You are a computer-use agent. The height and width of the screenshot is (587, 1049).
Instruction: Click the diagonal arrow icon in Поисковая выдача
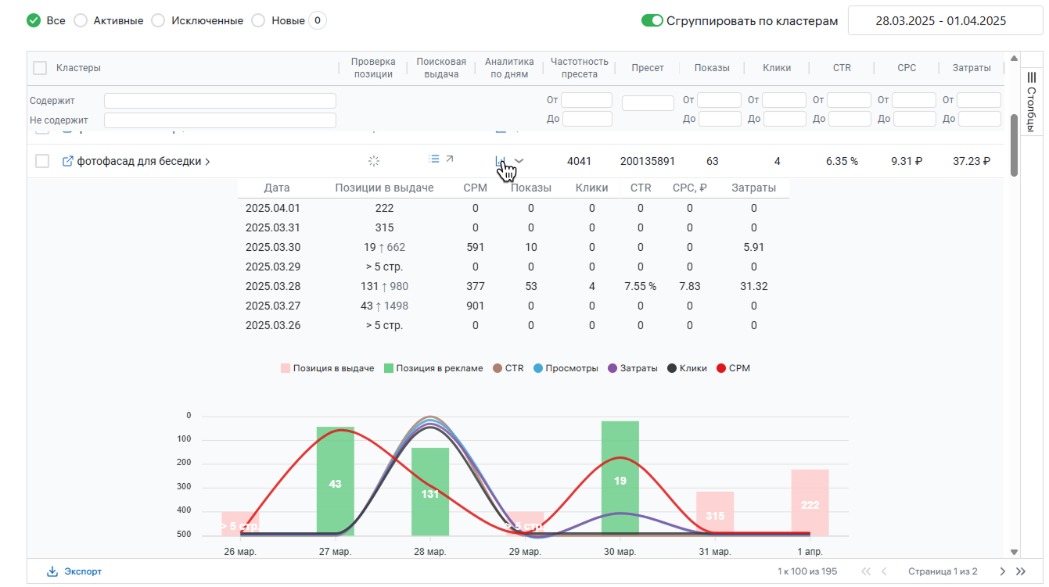[450, 159]
